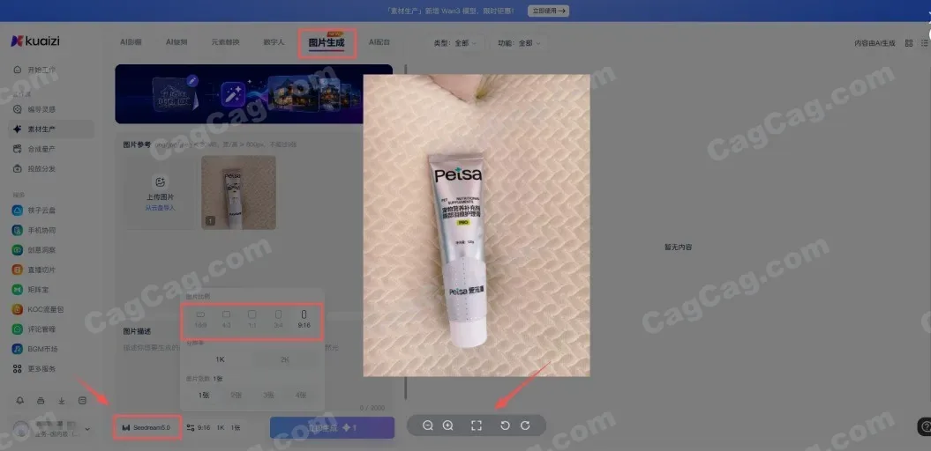
Task: Set image count to 1张
Action: point(203,396)
